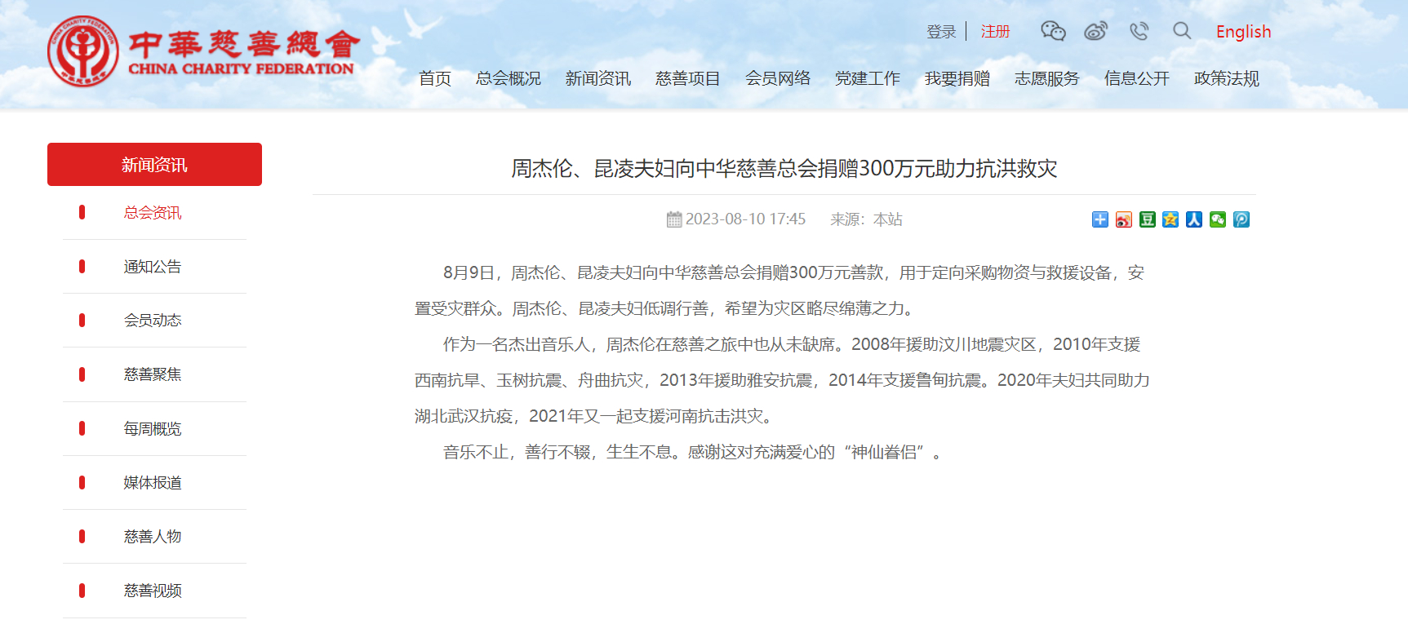1408x633 pixels.
Task: Share article via green WeChat icon
Action: (x=1218, y=219)
